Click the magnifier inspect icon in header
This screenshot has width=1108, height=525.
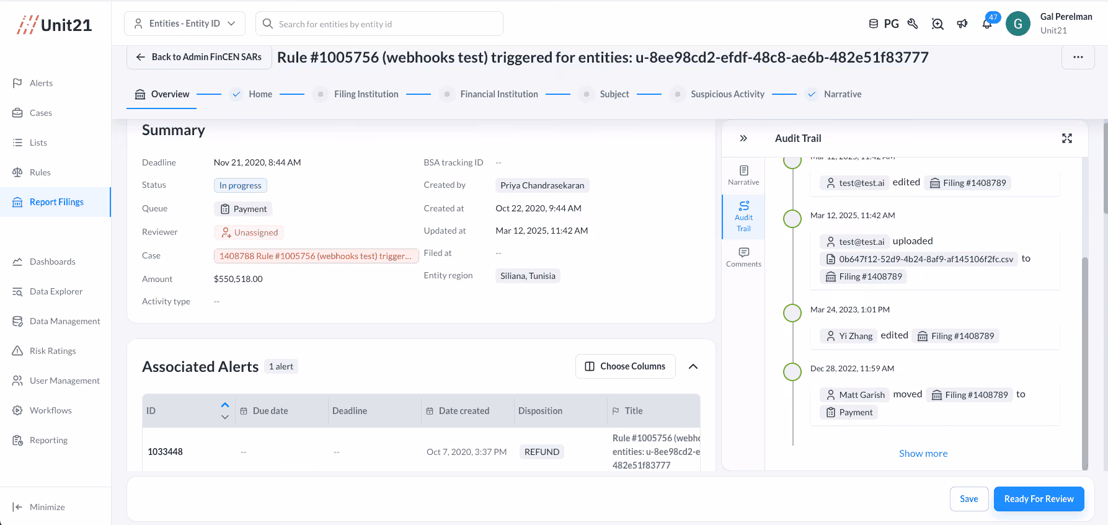[937, 24]
